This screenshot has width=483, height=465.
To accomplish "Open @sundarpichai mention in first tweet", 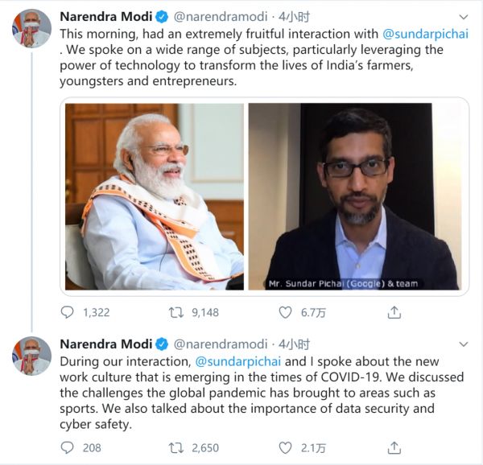I will tap(426, 33).
